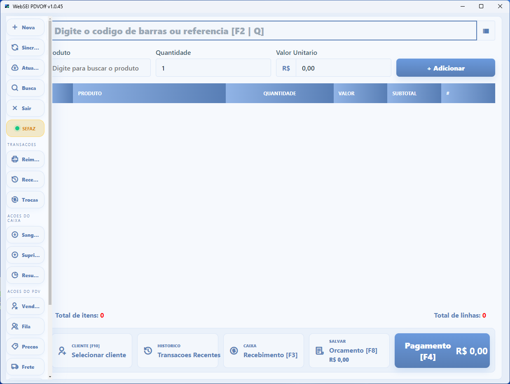
Task: Click the Fila people icon
Action: [x=15, y=326]
